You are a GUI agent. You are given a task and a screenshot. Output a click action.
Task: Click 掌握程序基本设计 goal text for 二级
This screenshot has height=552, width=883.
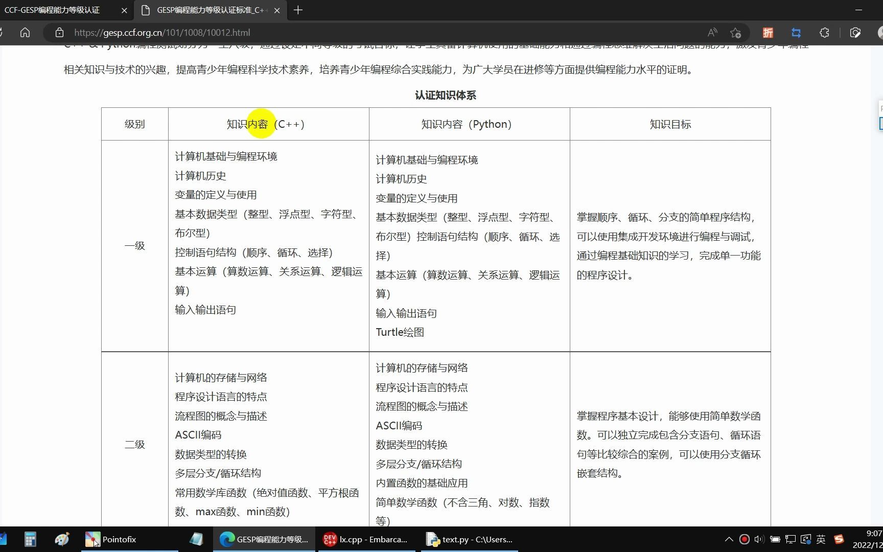(617, 416)
